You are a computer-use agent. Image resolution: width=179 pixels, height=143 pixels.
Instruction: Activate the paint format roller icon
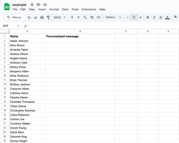point(48,17)
